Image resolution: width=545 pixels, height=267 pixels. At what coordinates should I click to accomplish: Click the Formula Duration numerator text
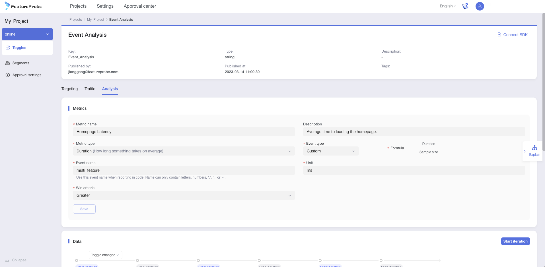click(429, 144)
